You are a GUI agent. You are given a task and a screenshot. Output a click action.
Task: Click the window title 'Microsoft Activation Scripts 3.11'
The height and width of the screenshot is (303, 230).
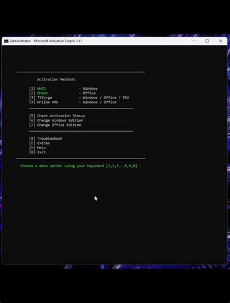58,41
